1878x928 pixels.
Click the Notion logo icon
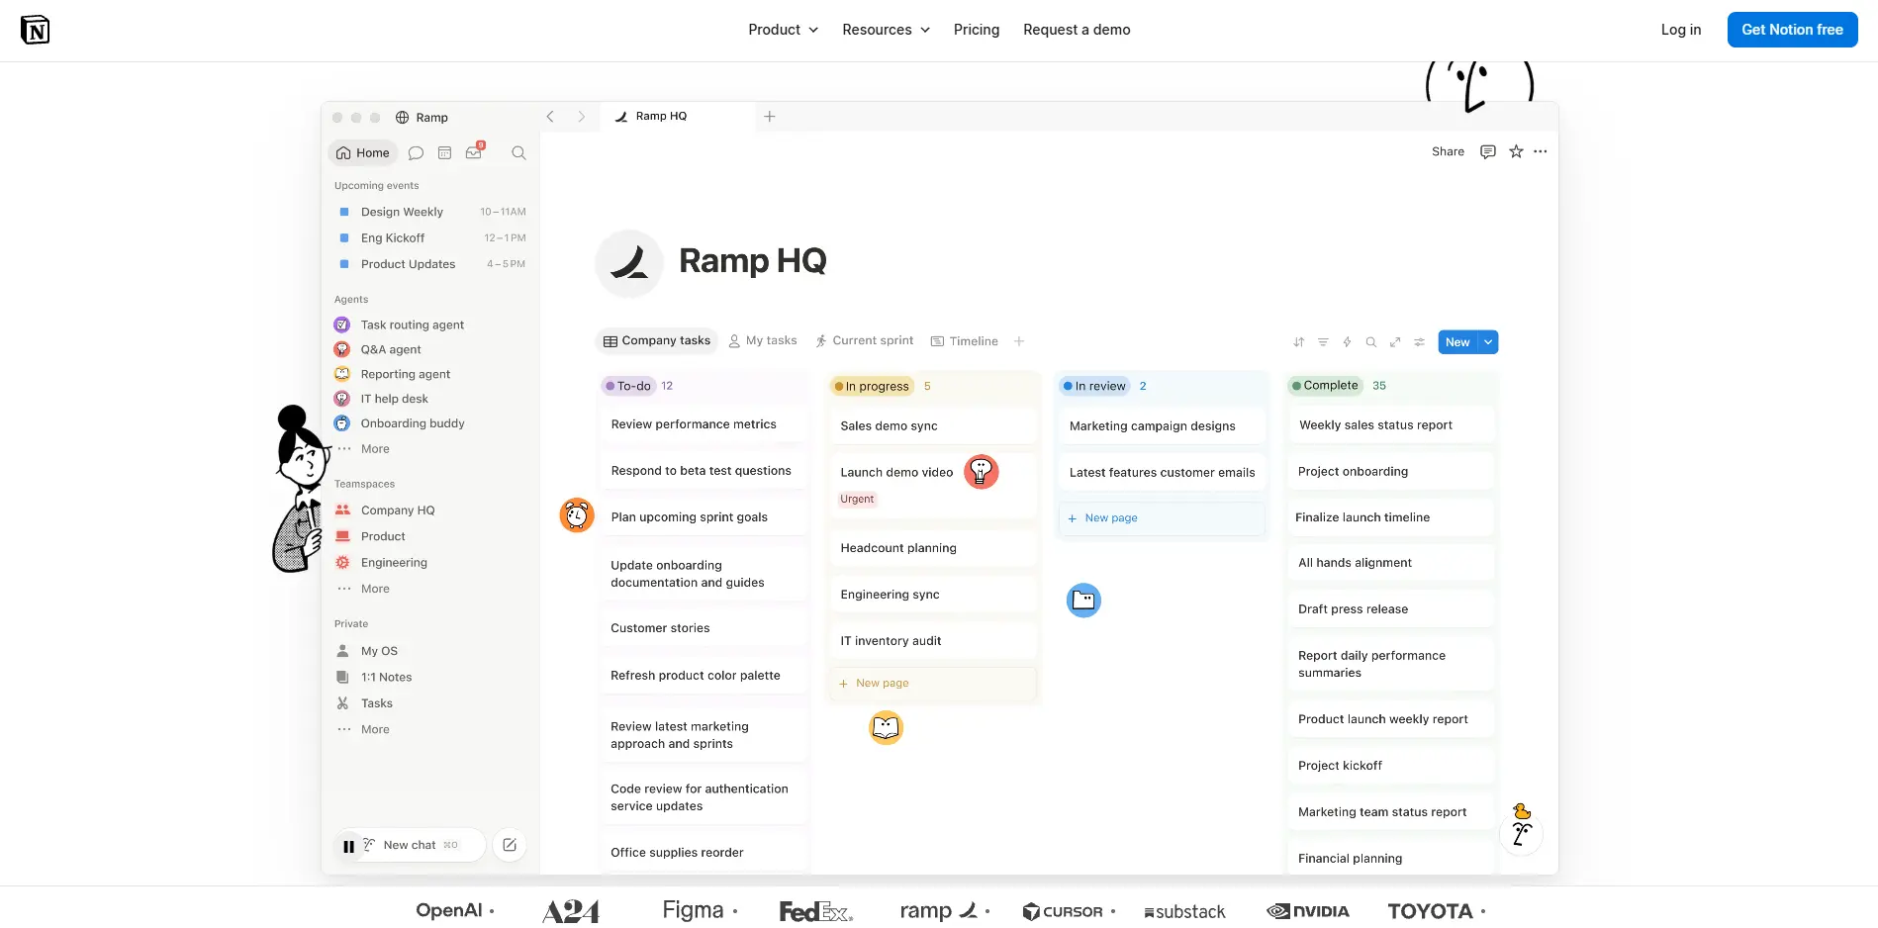click(35, 30)
